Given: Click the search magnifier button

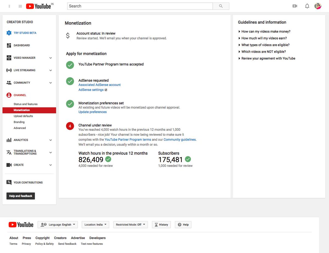Looking at the screenshot, I should coord(221,6).
